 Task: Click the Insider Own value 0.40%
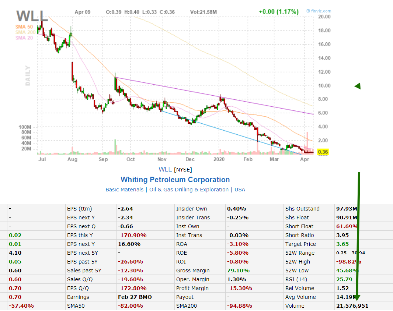pyautogui.click(x=236, y=209)
